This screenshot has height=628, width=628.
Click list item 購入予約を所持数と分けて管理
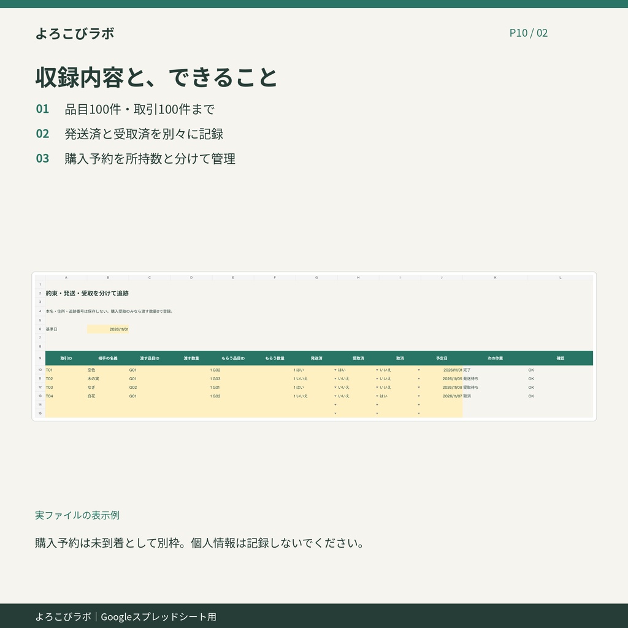[150, 159]
